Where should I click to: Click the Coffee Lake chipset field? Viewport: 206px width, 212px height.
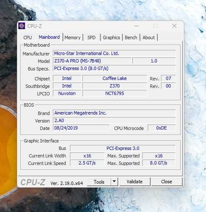[114, 78]
